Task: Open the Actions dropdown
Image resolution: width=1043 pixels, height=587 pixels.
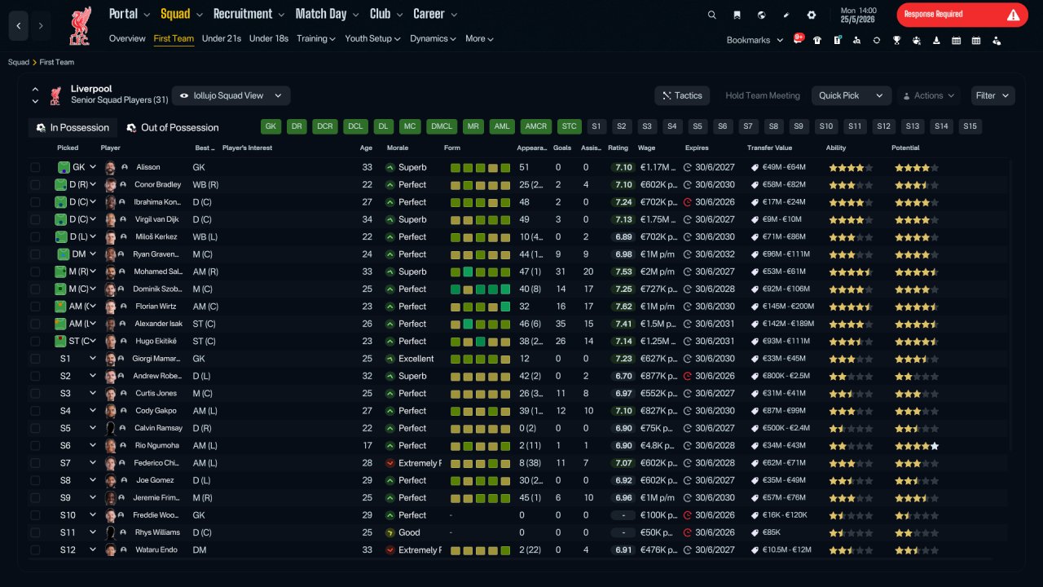Action: tap(929, 95)
